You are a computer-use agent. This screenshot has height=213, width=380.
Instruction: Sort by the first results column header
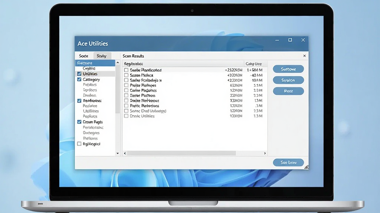coord(183,64)
